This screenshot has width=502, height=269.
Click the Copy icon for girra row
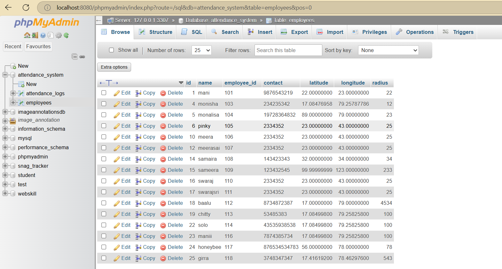click(138, 258)
